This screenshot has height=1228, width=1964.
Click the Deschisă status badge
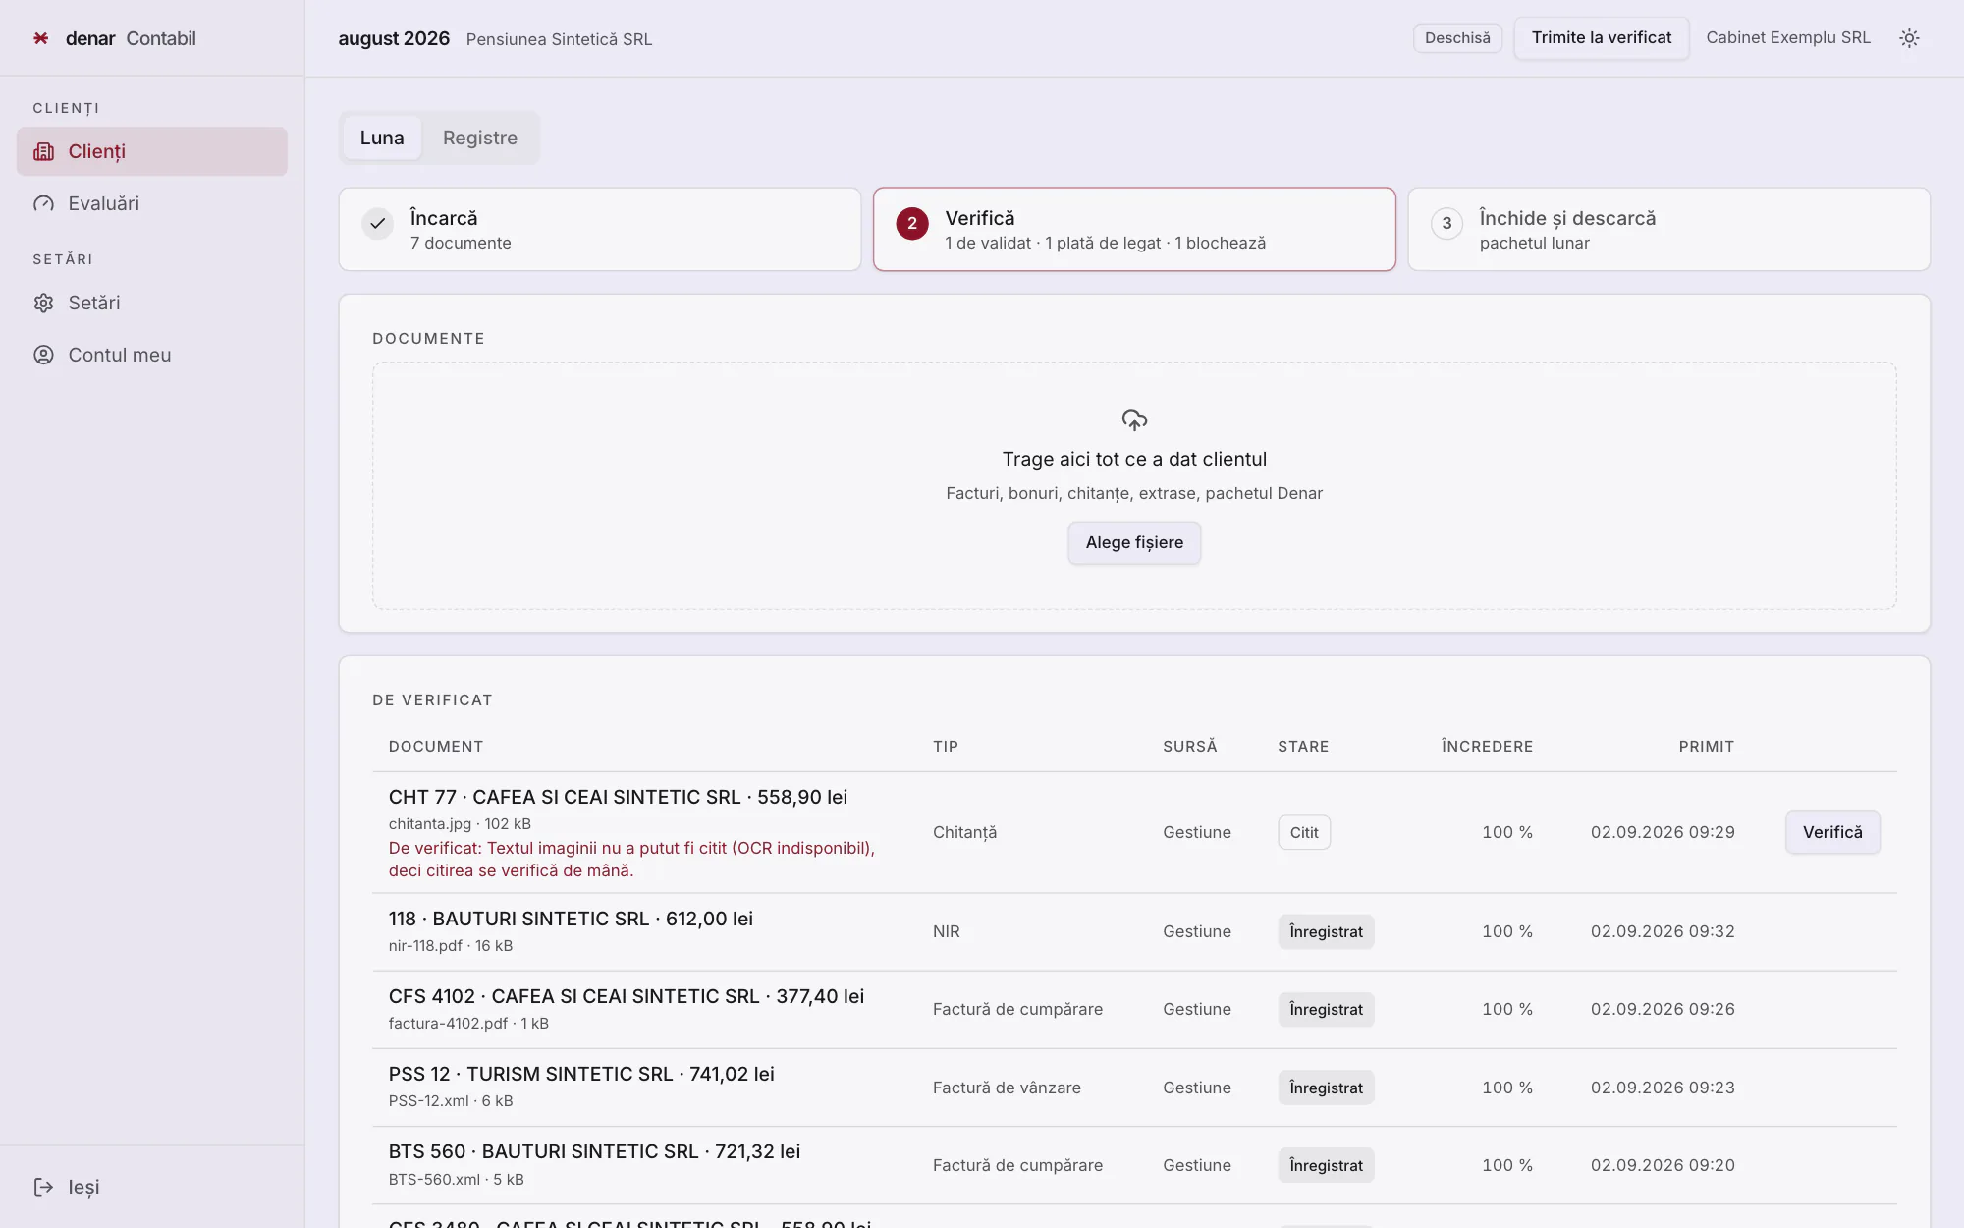click(x=1457, y=38)
